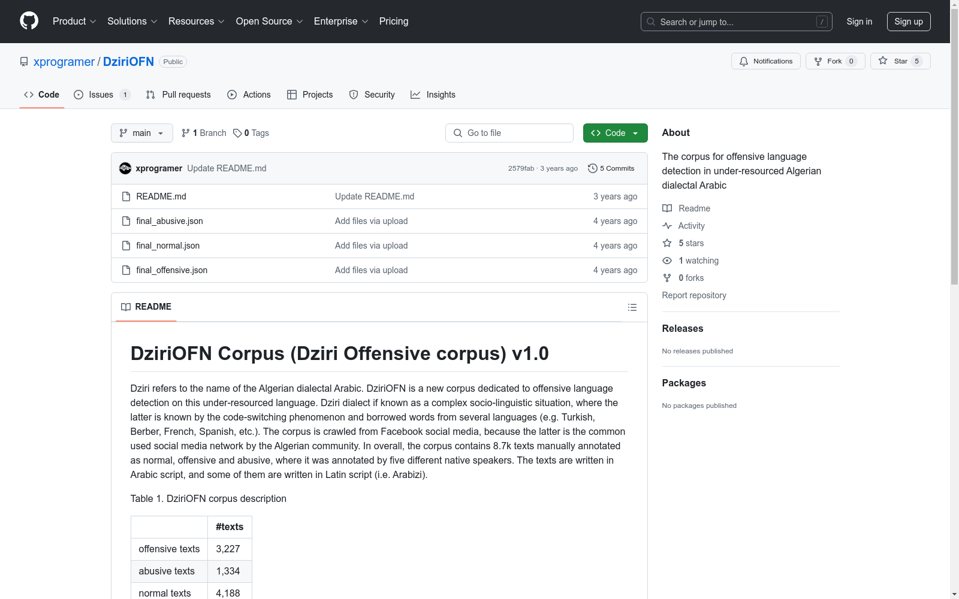
Task: Click the eye icon beside 1 watching
Action: [667, 261]
